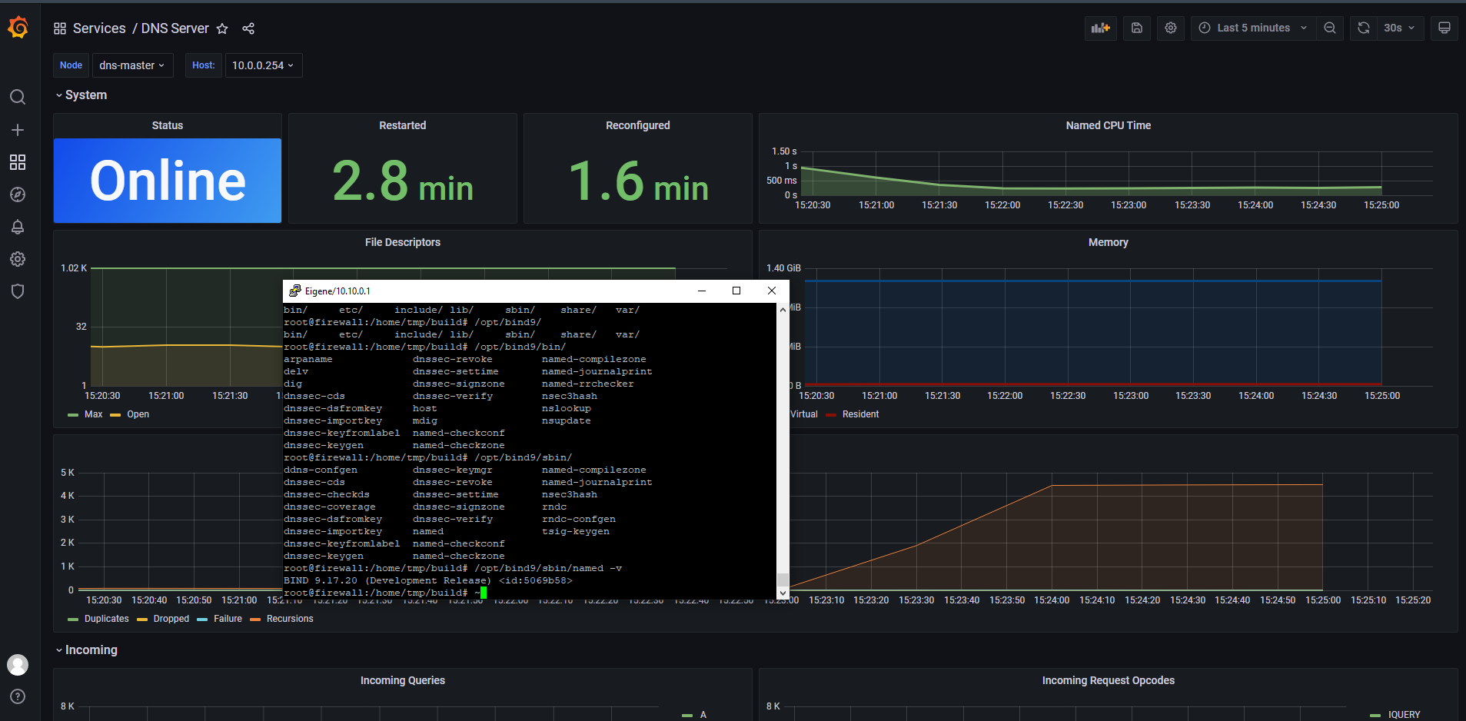Open the dns-master node dropdown

tap(132, 65)
